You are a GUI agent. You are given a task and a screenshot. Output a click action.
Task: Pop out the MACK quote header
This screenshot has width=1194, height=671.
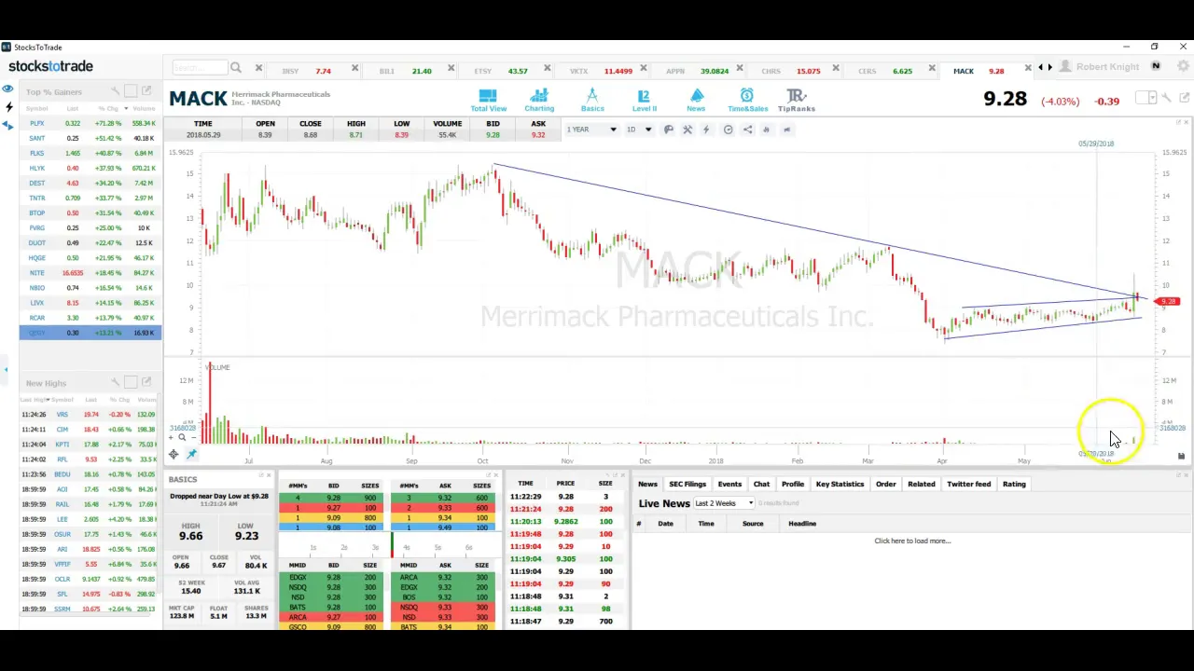click(1184, 97)
